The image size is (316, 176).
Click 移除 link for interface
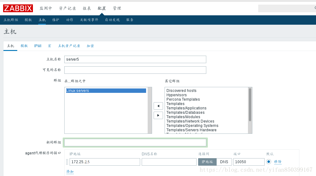click(278, 162)
